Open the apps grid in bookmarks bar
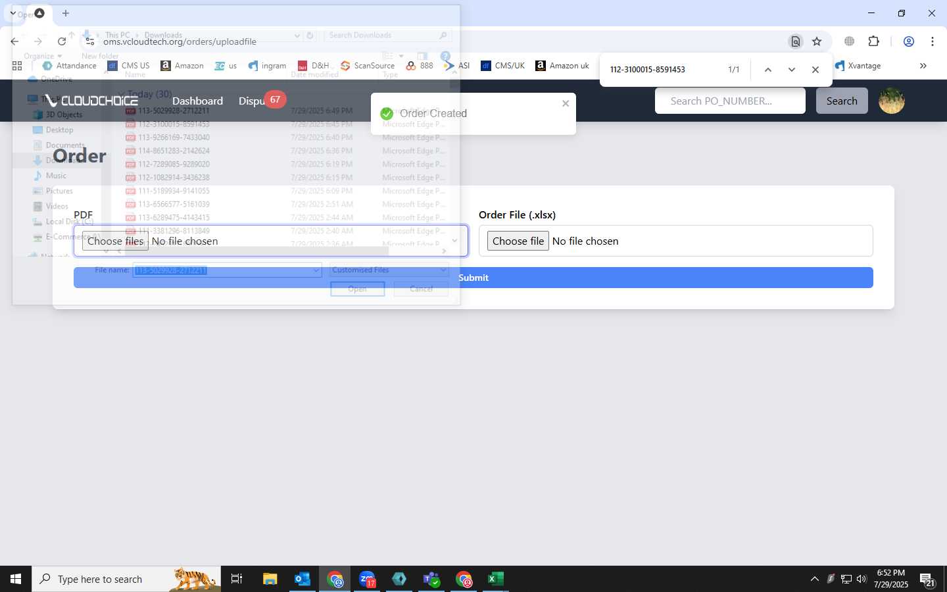The width and height of the screenshot is (947, 592). click(17, 66)
